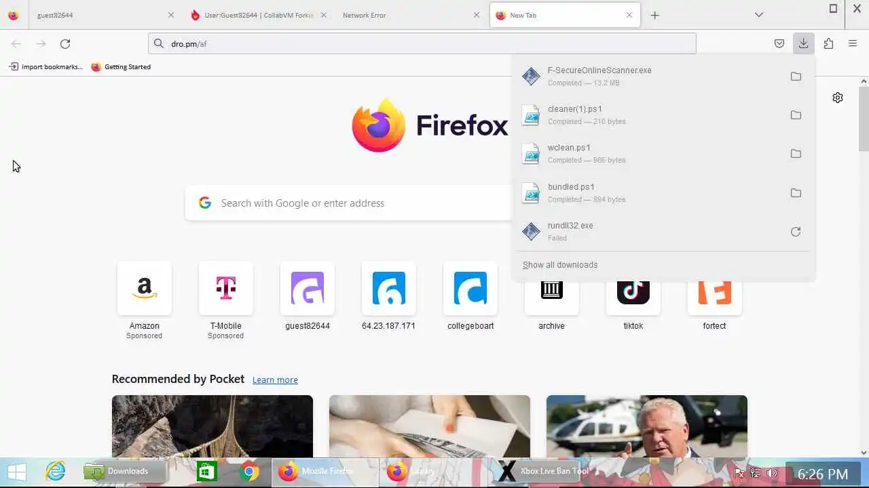
Task: Open the Windows Start button
Action: [17, 472]
